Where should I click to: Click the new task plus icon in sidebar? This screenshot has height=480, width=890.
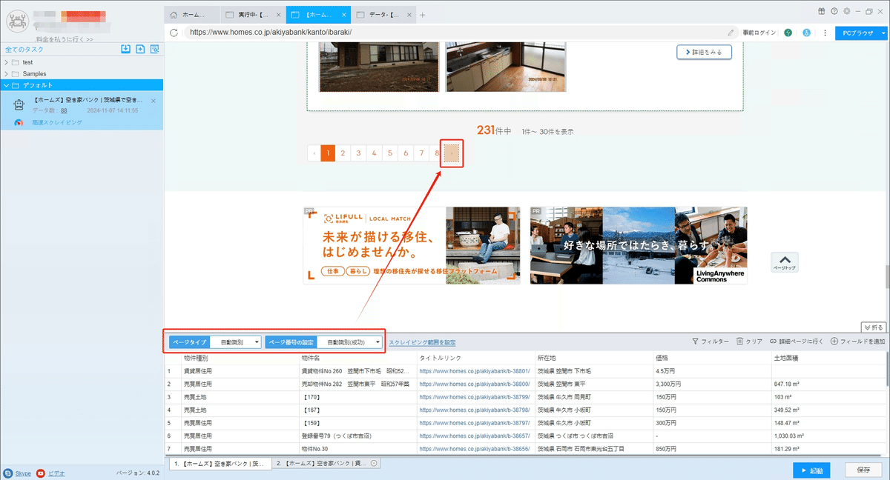click(x=140, y=49)
